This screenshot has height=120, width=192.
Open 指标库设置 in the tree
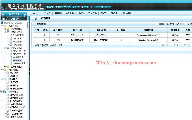click(x=18, y=57)
